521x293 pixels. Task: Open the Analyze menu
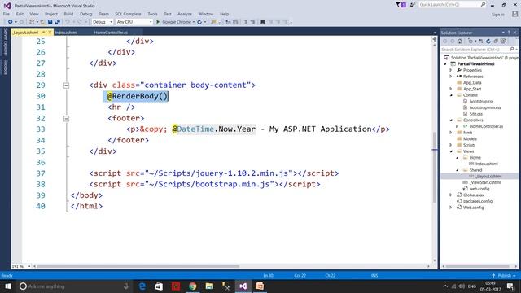click(185, 14)
